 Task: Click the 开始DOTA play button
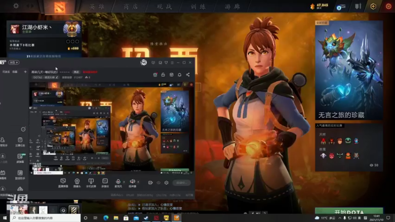click(349, 212)
